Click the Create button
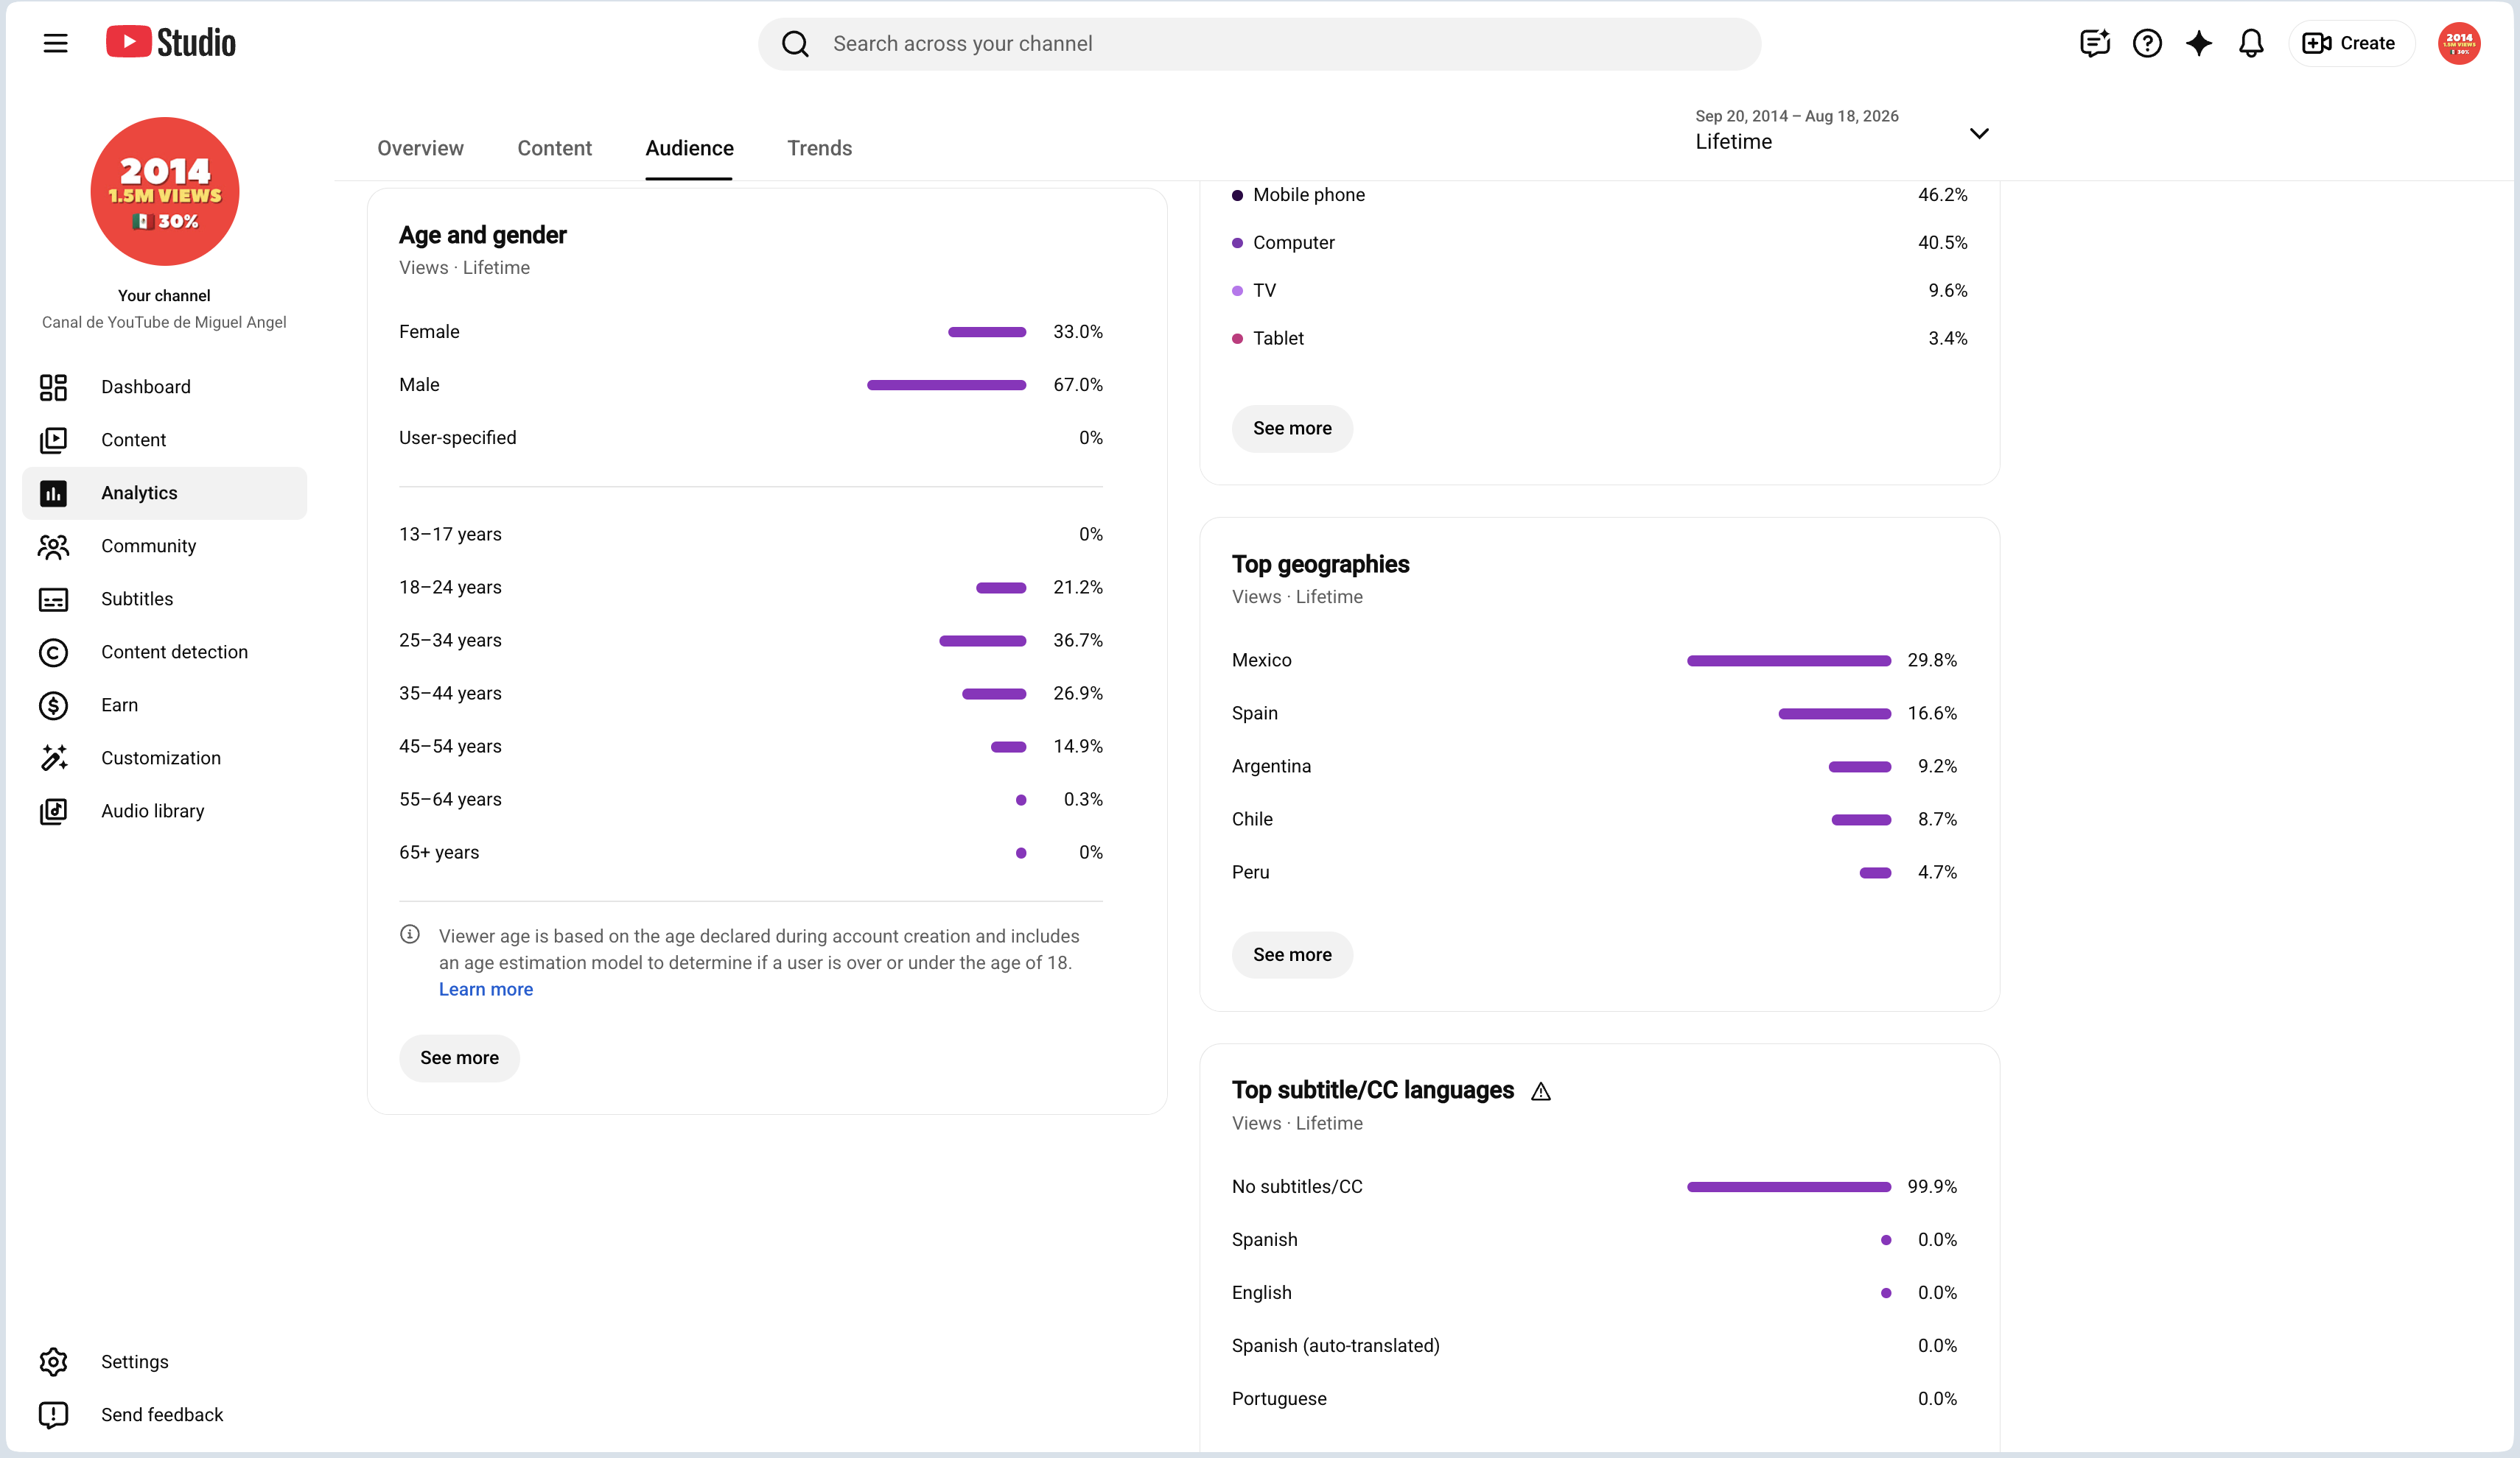 pos(2350,43)
